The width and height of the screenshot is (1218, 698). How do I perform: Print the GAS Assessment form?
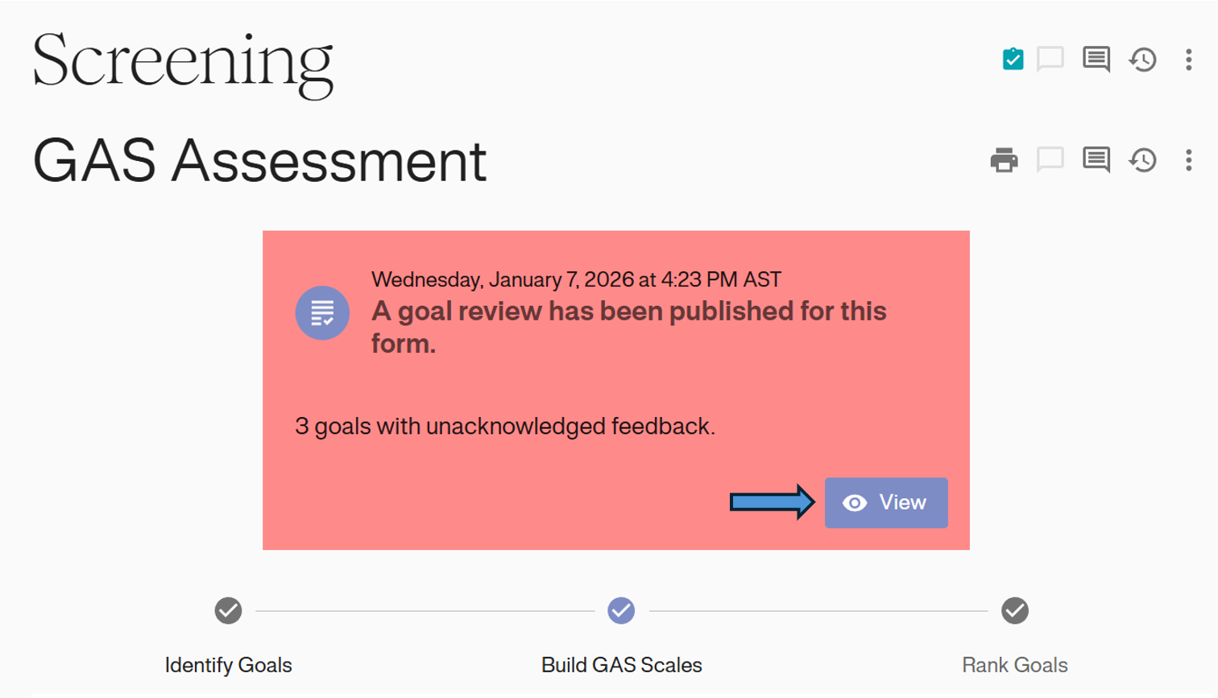point(1004,159)
